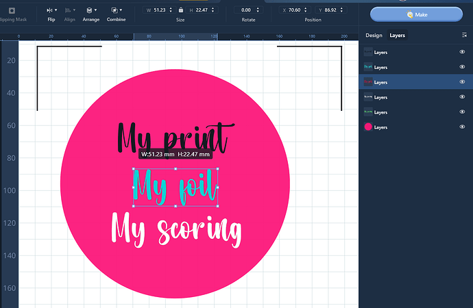Click the X position input field

coord(297,10)
